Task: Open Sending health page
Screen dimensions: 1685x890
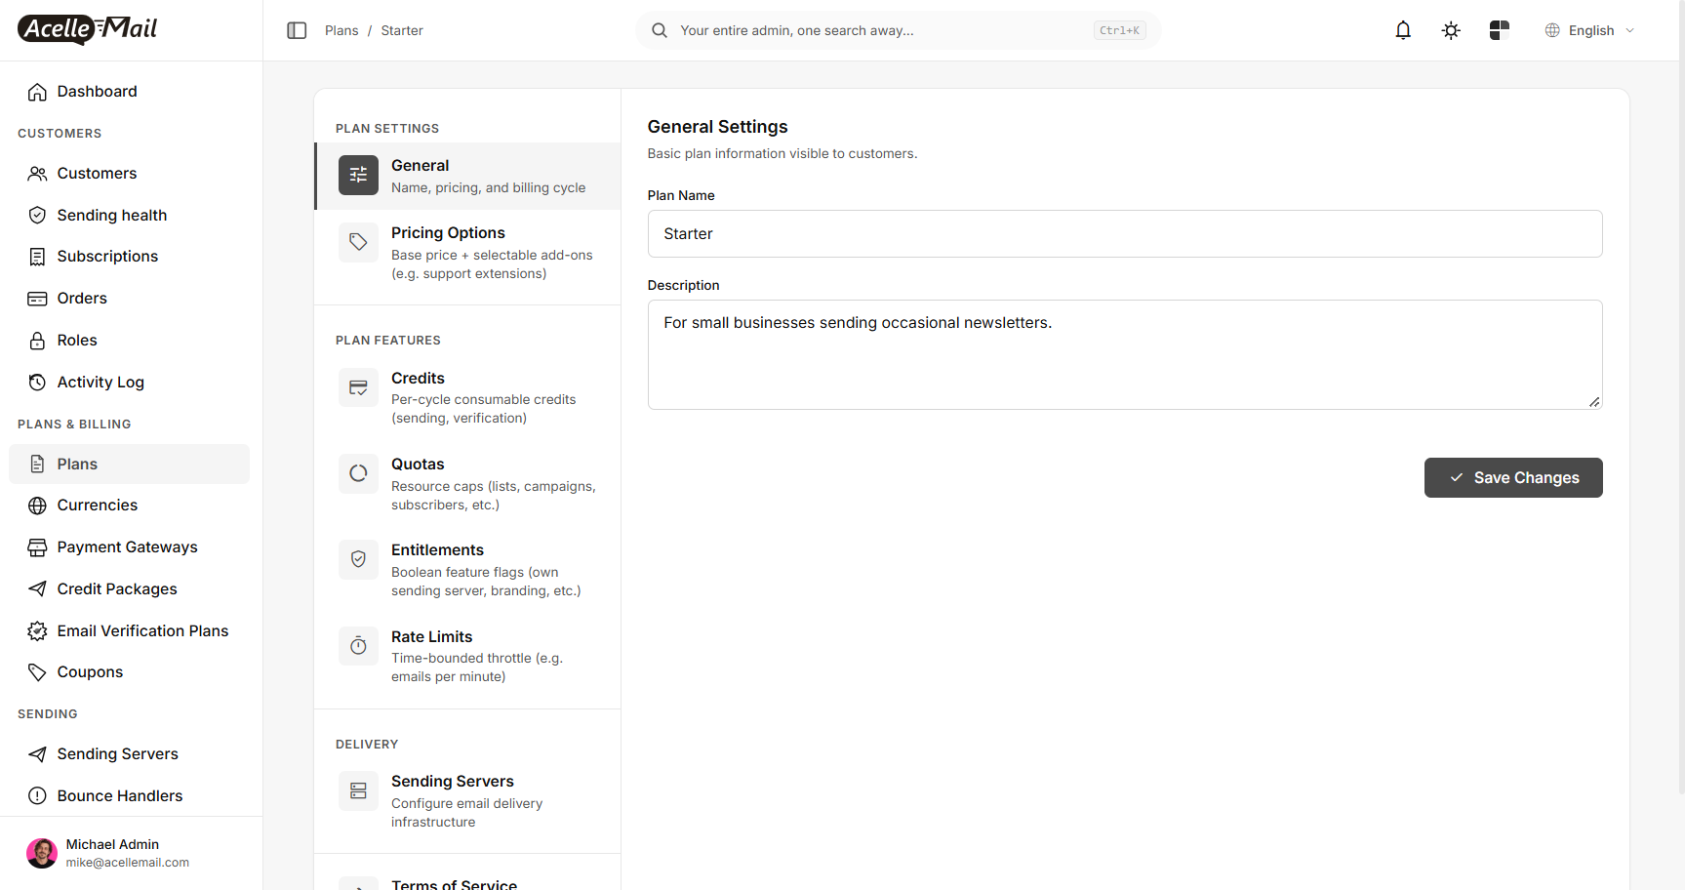Action: (x=129, y=216)
